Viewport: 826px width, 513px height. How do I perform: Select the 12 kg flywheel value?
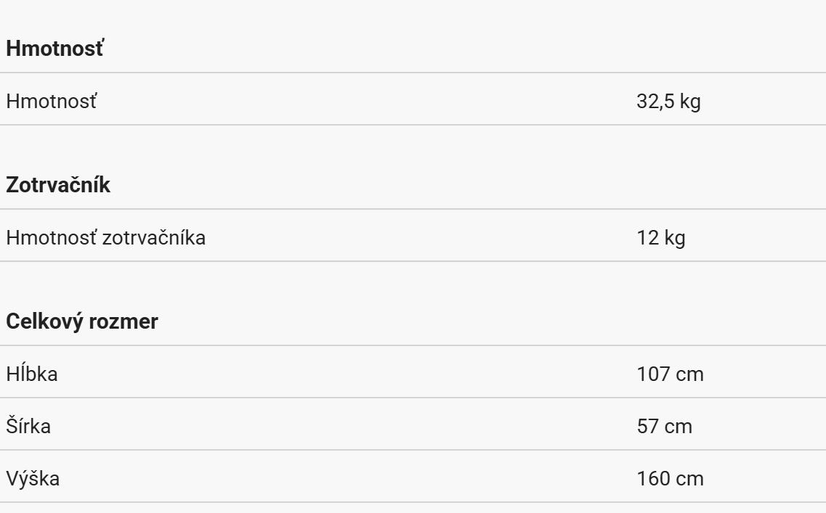660,237
